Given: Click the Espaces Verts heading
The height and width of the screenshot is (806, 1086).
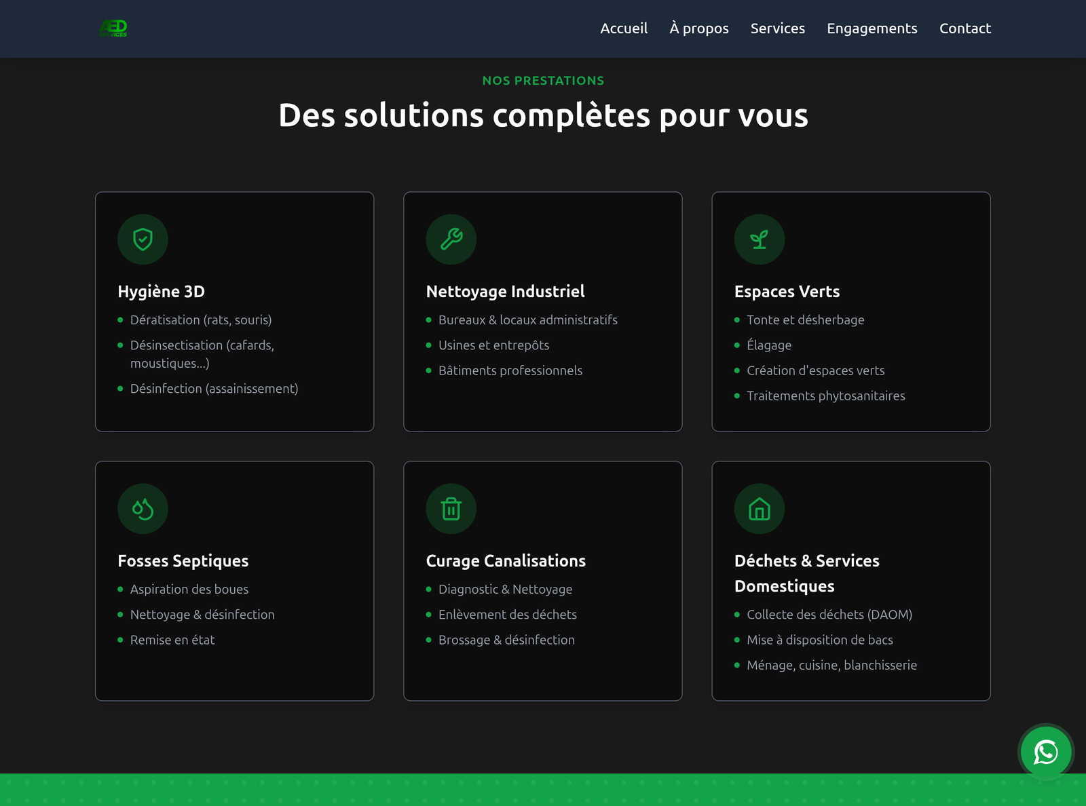Looking at the screenshot, I should 787,292.
